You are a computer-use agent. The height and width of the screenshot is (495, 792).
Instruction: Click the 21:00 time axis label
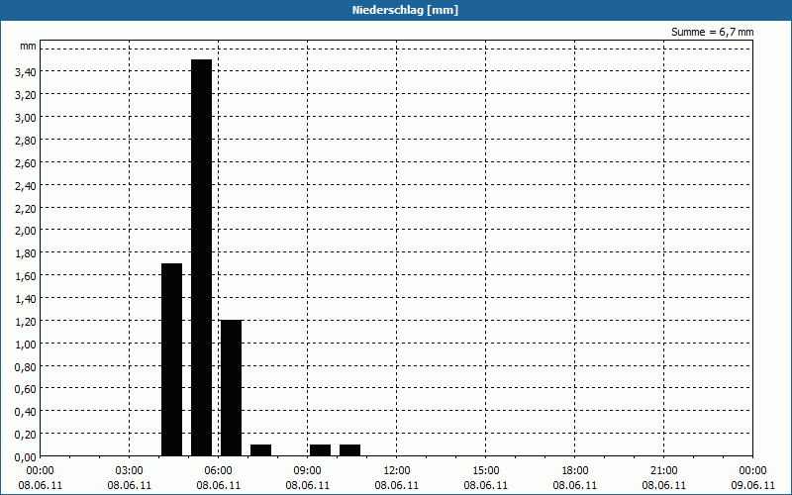(x=663, y=471)
